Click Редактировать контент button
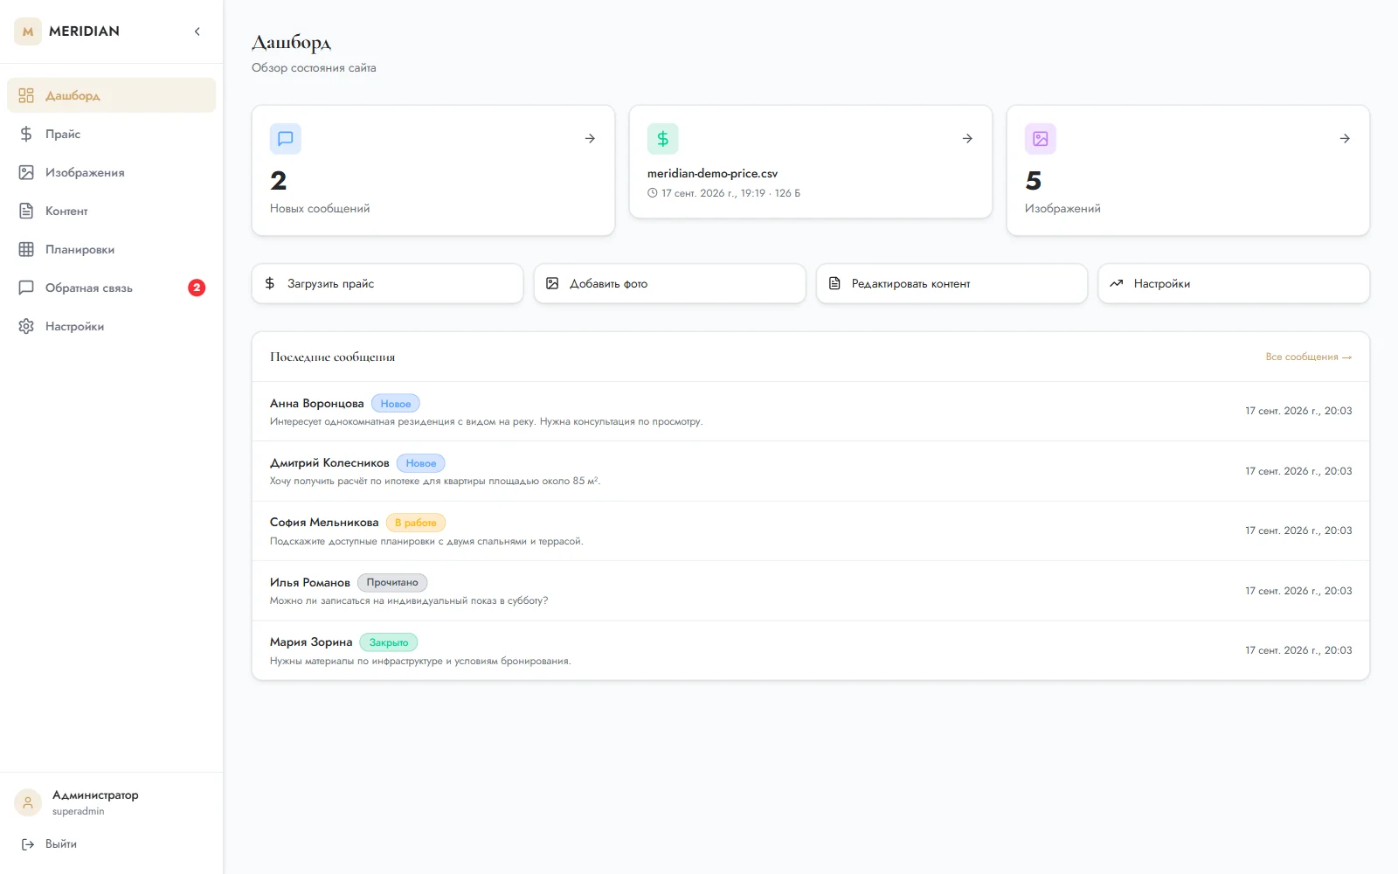Viewport: 1398px width, 874px height. (952, 284)
